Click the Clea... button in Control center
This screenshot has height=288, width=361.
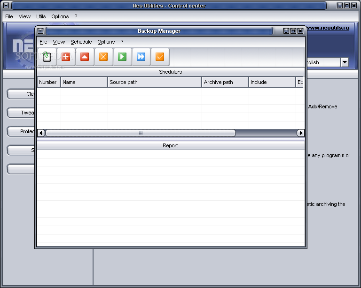pos(21,94)
